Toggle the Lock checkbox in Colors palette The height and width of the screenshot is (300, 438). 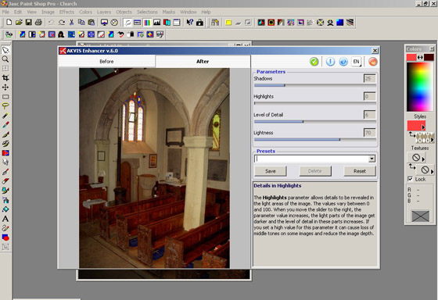(x=410, y=179)
